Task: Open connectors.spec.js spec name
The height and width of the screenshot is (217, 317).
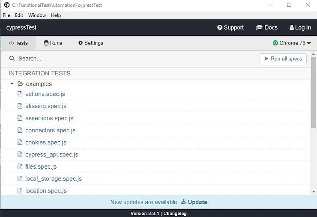Action: click(51, 130)
